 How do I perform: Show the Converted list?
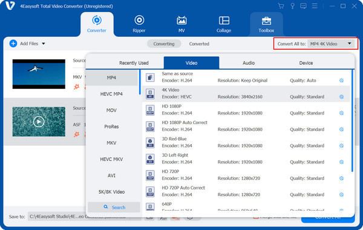(x=199, y=44)
